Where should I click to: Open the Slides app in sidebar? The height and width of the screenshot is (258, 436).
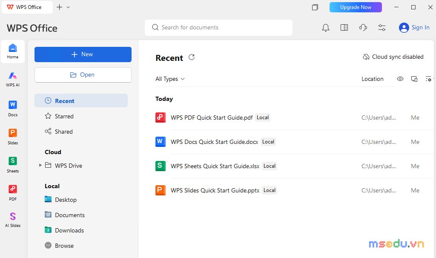(x=13, y=137)
